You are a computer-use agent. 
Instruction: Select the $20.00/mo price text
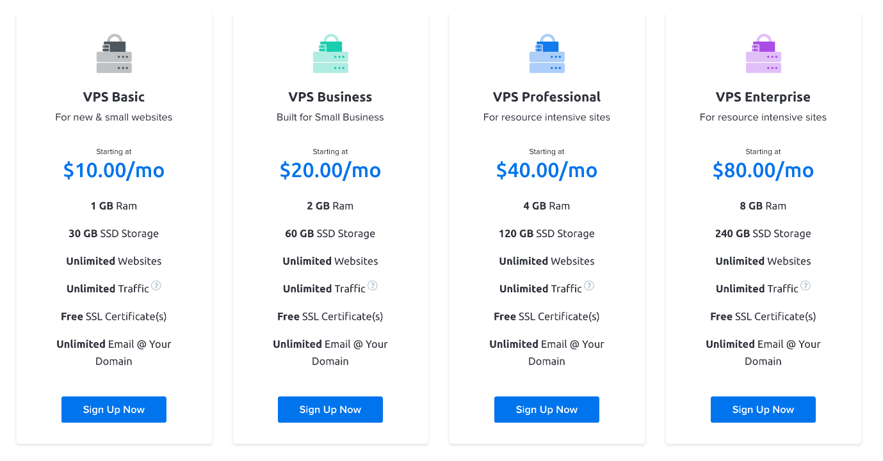click(330, 170)
